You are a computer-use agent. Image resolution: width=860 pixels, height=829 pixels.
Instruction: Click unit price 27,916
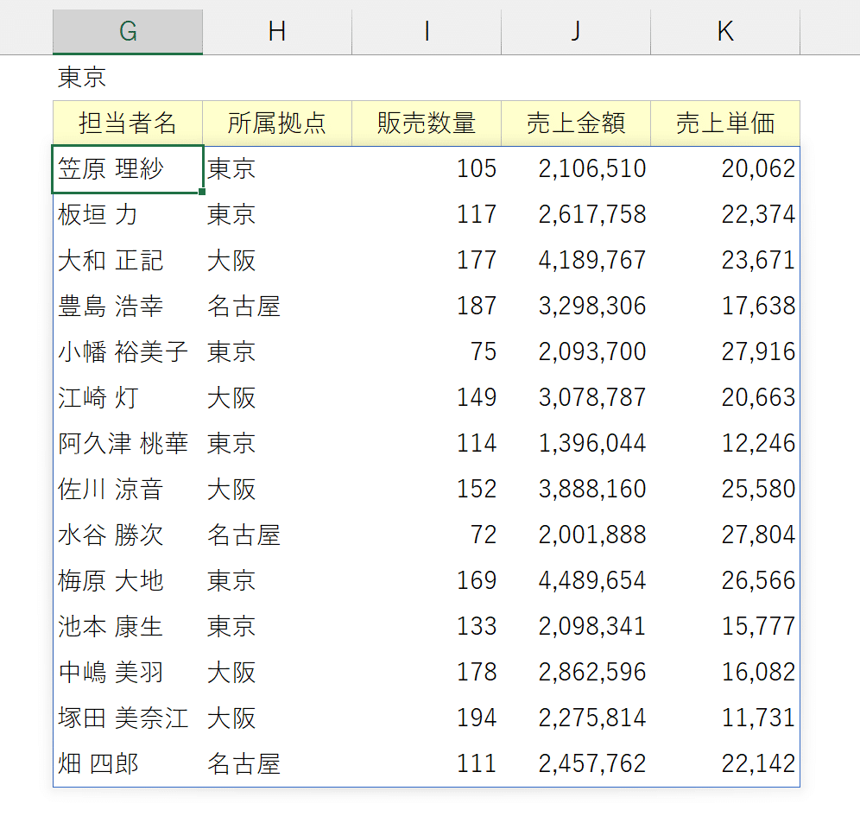pos(725,351)
